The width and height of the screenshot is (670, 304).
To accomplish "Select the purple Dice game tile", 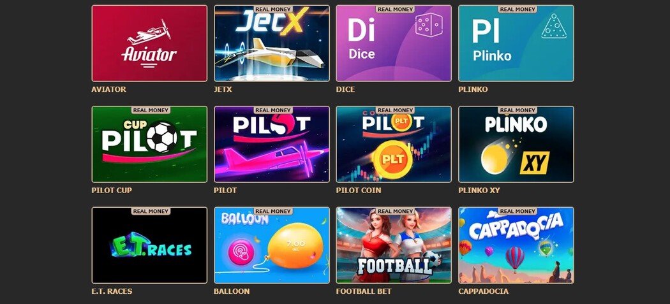I will coord(394,43).
